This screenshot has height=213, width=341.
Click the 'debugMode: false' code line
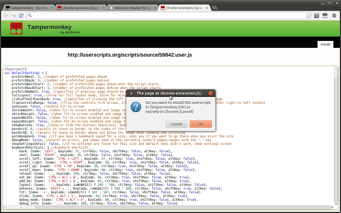point(111,140)
